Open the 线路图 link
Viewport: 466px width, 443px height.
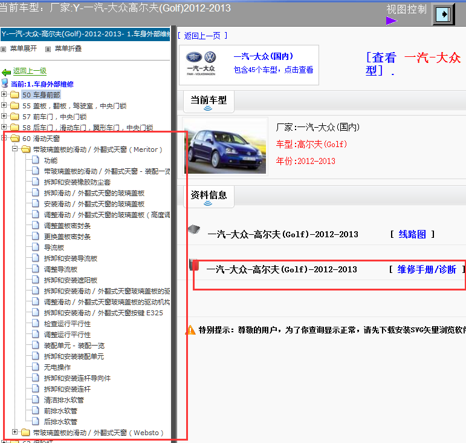412,234
